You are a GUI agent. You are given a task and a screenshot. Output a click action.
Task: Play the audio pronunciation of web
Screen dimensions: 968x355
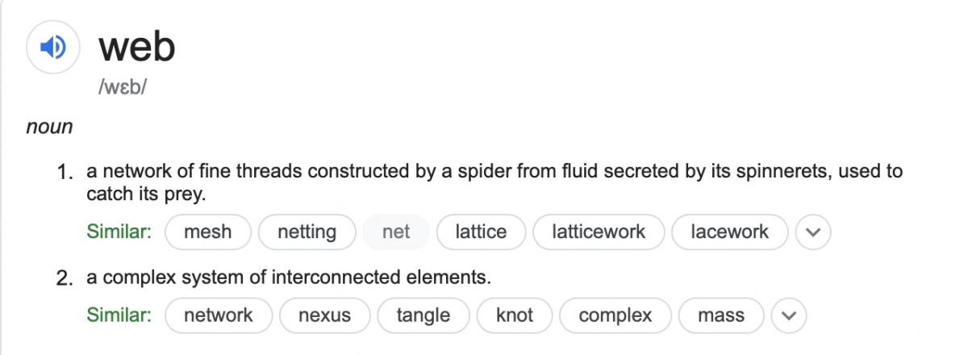pyautogui.click(x=52, y=48)
